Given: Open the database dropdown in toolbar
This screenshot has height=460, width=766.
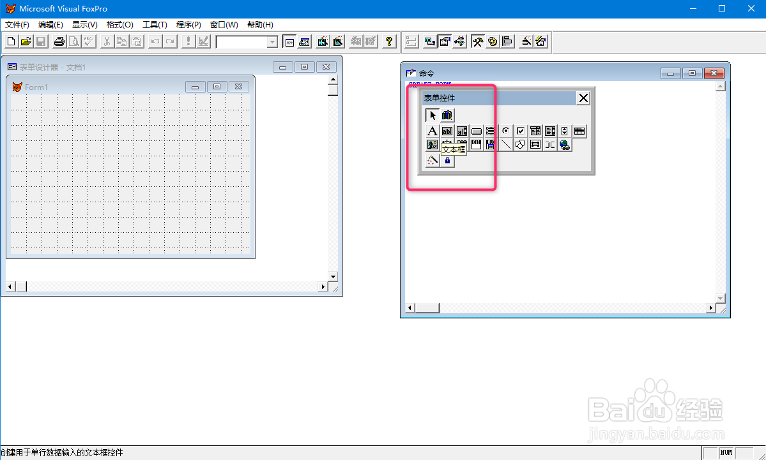Looking at the screenshot, I should pos(272,43).
